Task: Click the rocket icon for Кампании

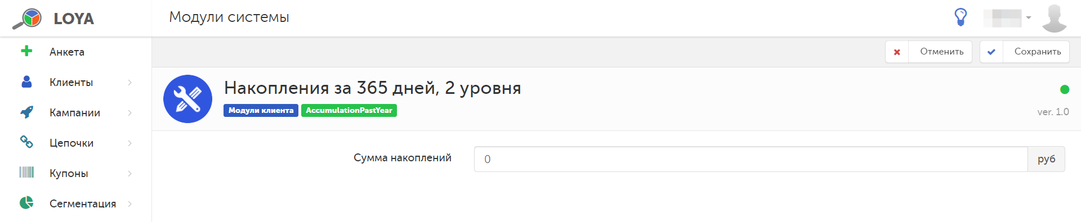Action: tap(26, 112)
